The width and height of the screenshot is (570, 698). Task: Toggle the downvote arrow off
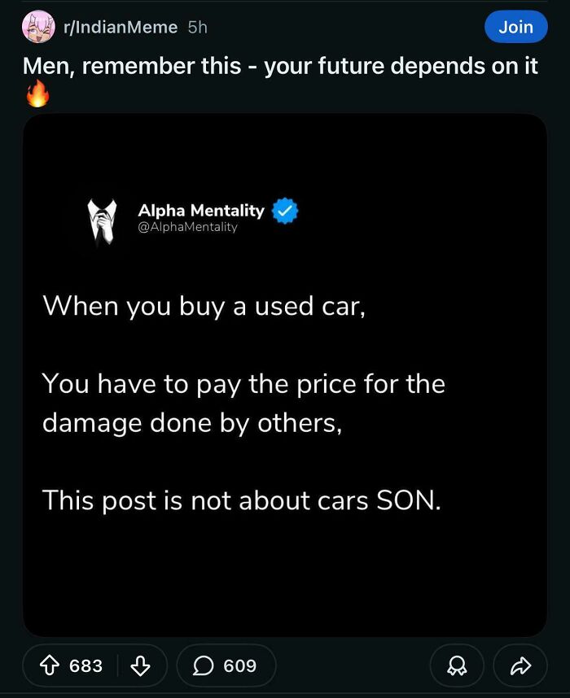click(140, 665)
